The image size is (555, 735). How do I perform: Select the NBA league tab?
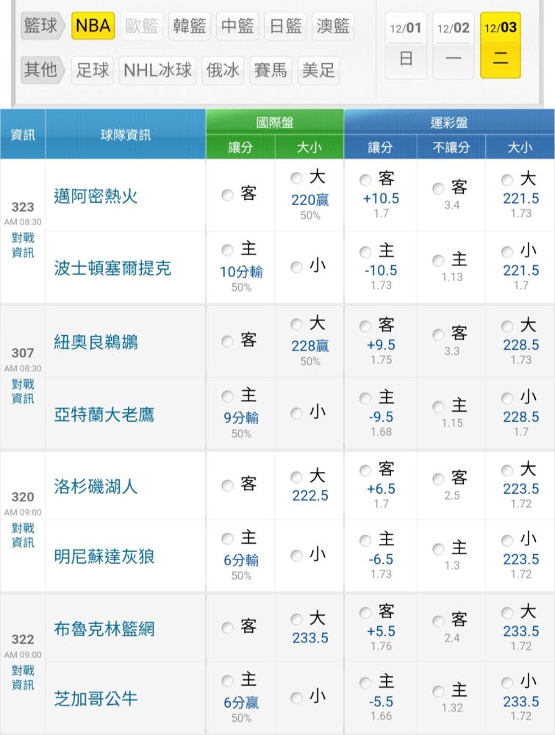click(x=93, y=26)
